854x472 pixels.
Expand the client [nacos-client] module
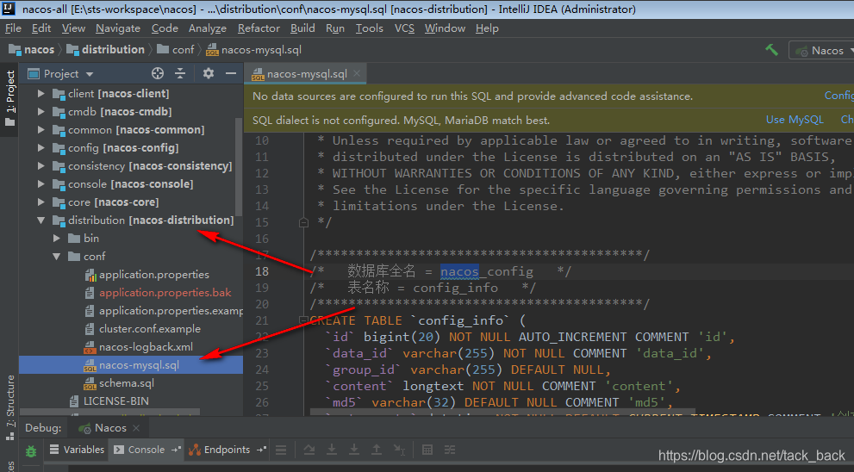click(41, 94)
